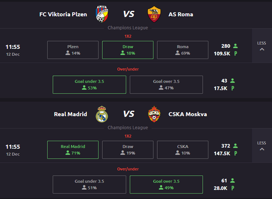272x199 pixels.
Task: Choose Goal under 3.5 at 51%
Action: (89, 184)
